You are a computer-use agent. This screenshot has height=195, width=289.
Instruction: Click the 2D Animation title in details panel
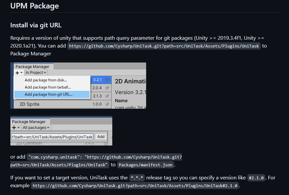coord(131,81)
